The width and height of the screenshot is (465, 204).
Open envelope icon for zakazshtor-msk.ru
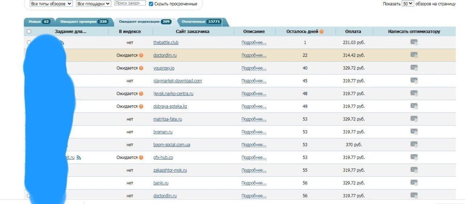[414, 170]
